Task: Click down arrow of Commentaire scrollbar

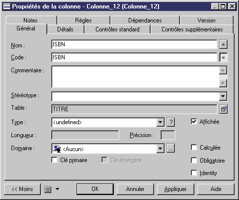Action: tap(223, 83)
